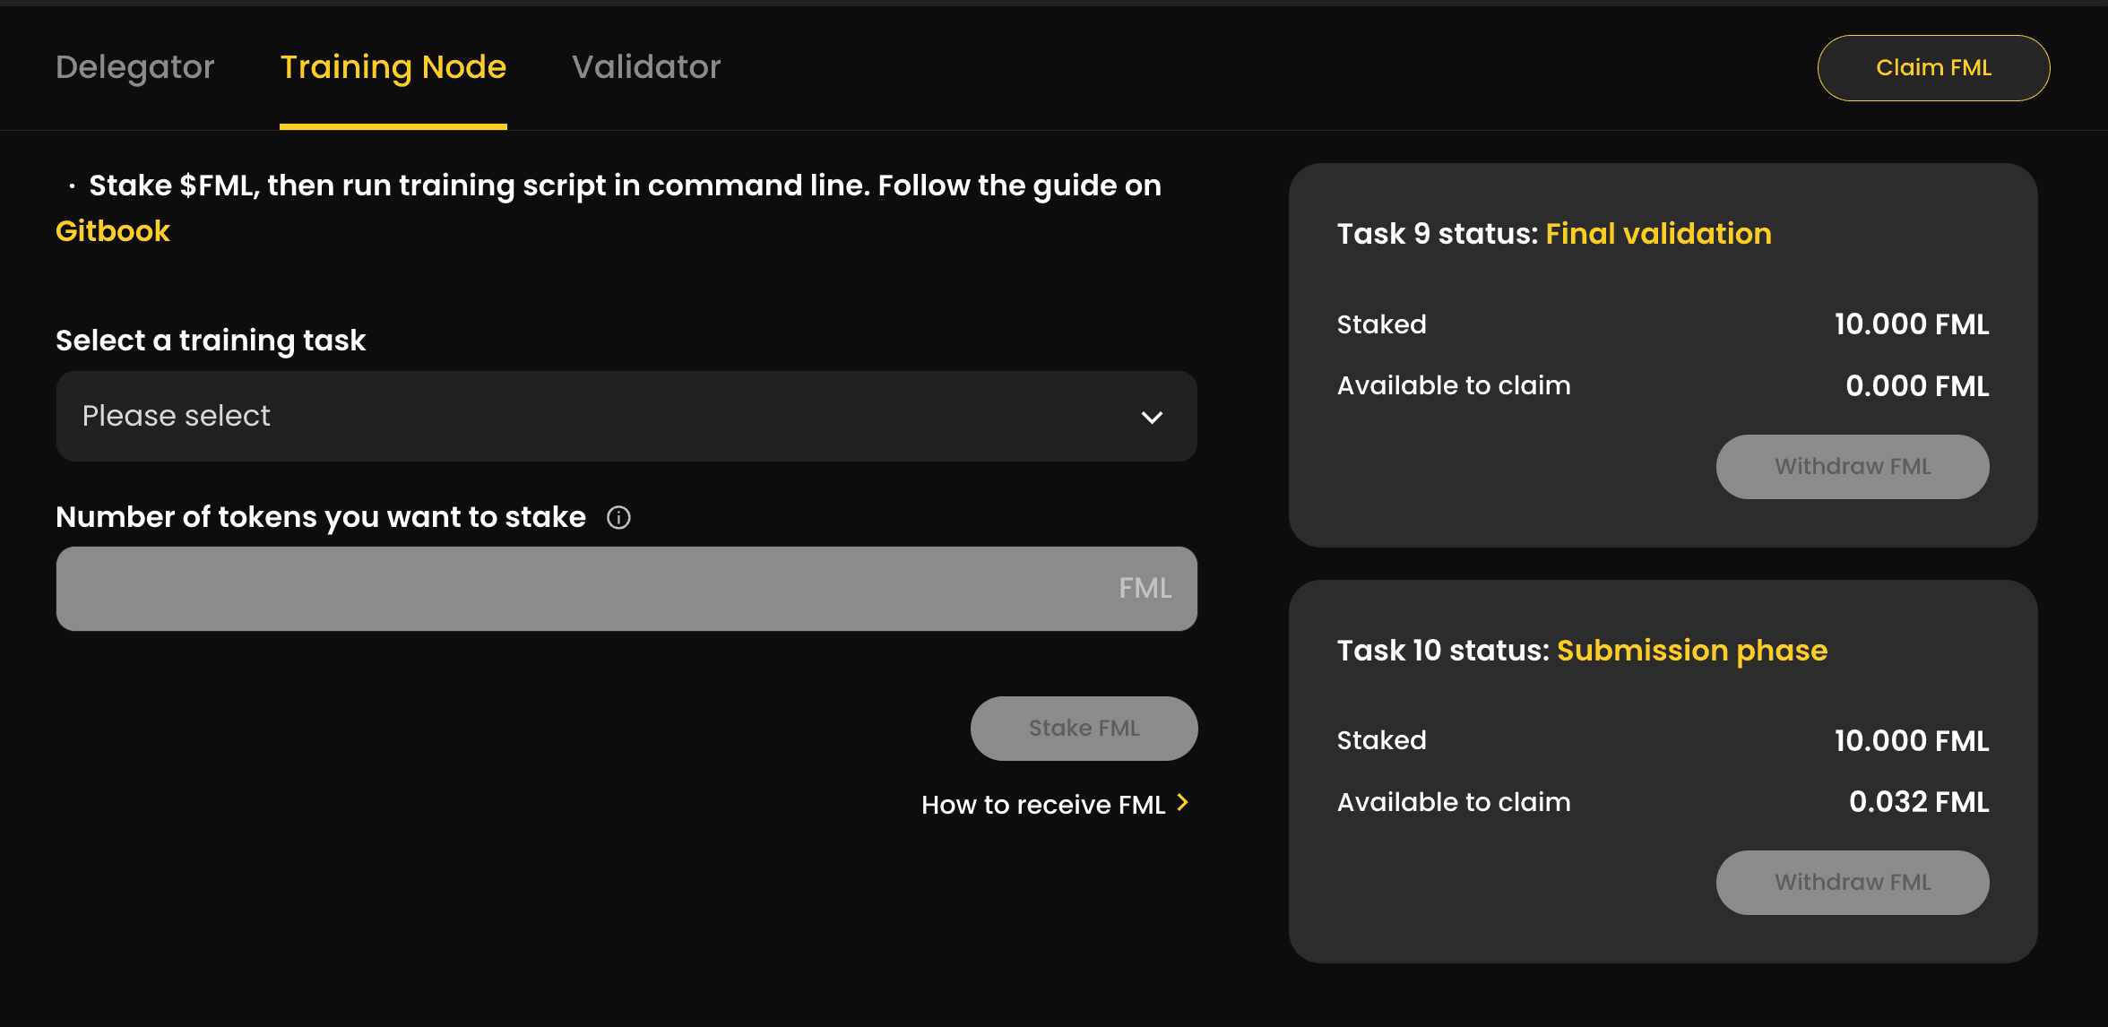Open the Please select task dropdown
Image resolution: width=2108 pixels, height=1027 pixels.
coord(626,417)
